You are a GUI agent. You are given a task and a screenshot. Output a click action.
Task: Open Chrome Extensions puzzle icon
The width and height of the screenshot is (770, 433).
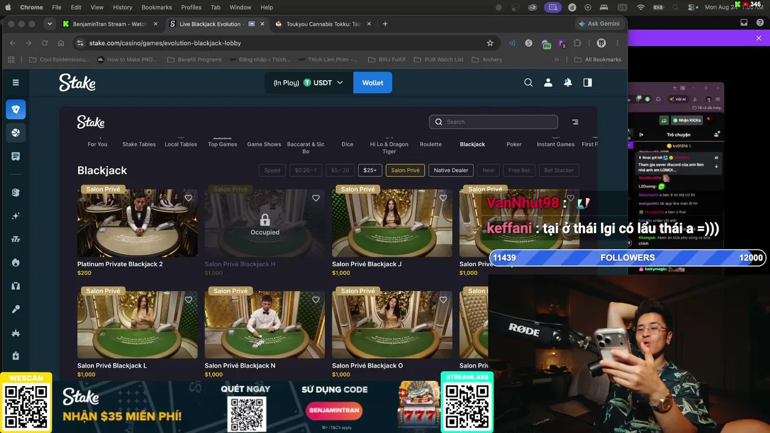pyautogui.click(x=577, y=43)
